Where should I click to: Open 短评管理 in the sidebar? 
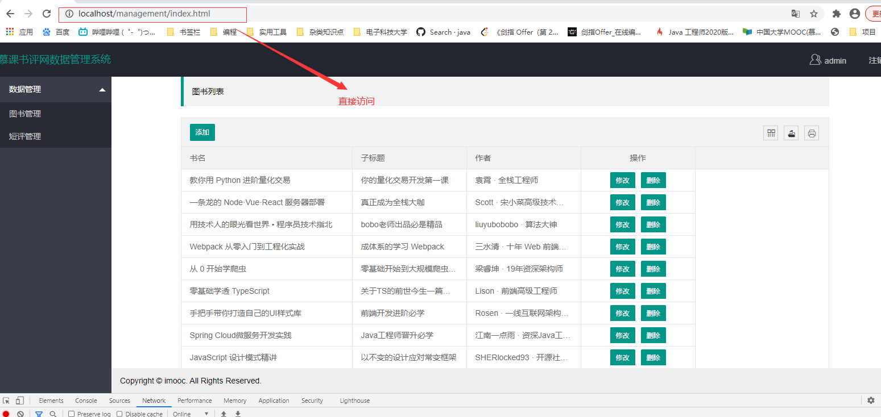click(x=56, y=136)
